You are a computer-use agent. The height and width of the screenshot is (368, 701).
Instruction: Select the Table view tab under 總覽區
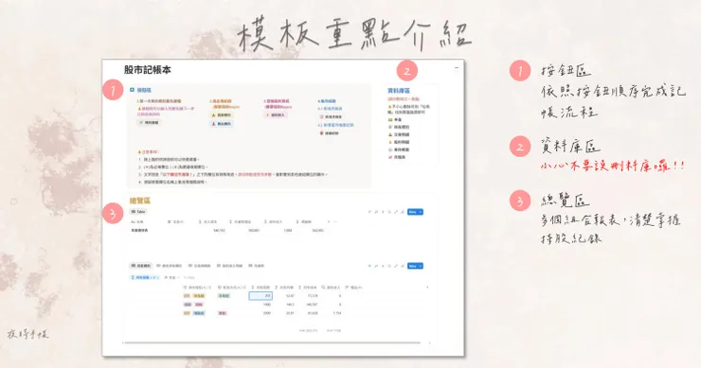(138, 212)
